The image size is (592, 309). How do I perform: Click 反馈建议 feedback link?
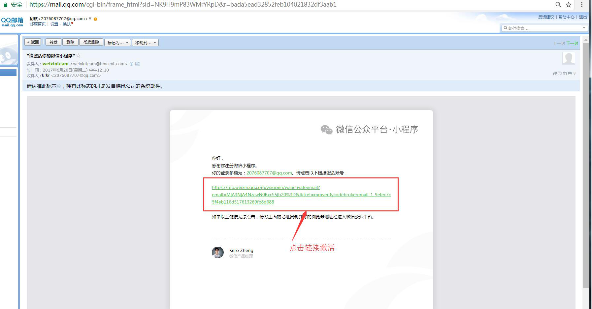click(x=546, y=17)
